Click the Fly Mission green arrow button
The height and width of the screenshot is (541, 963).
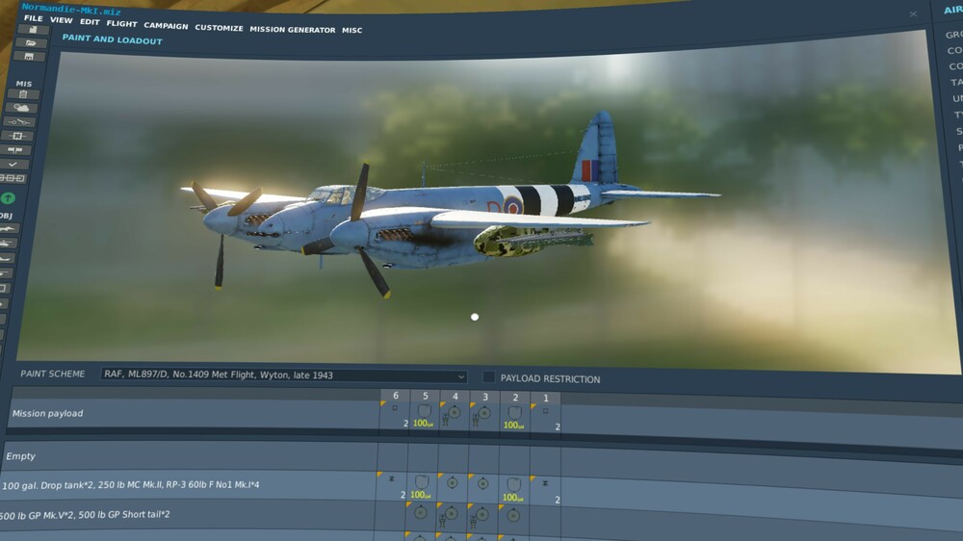8,197
